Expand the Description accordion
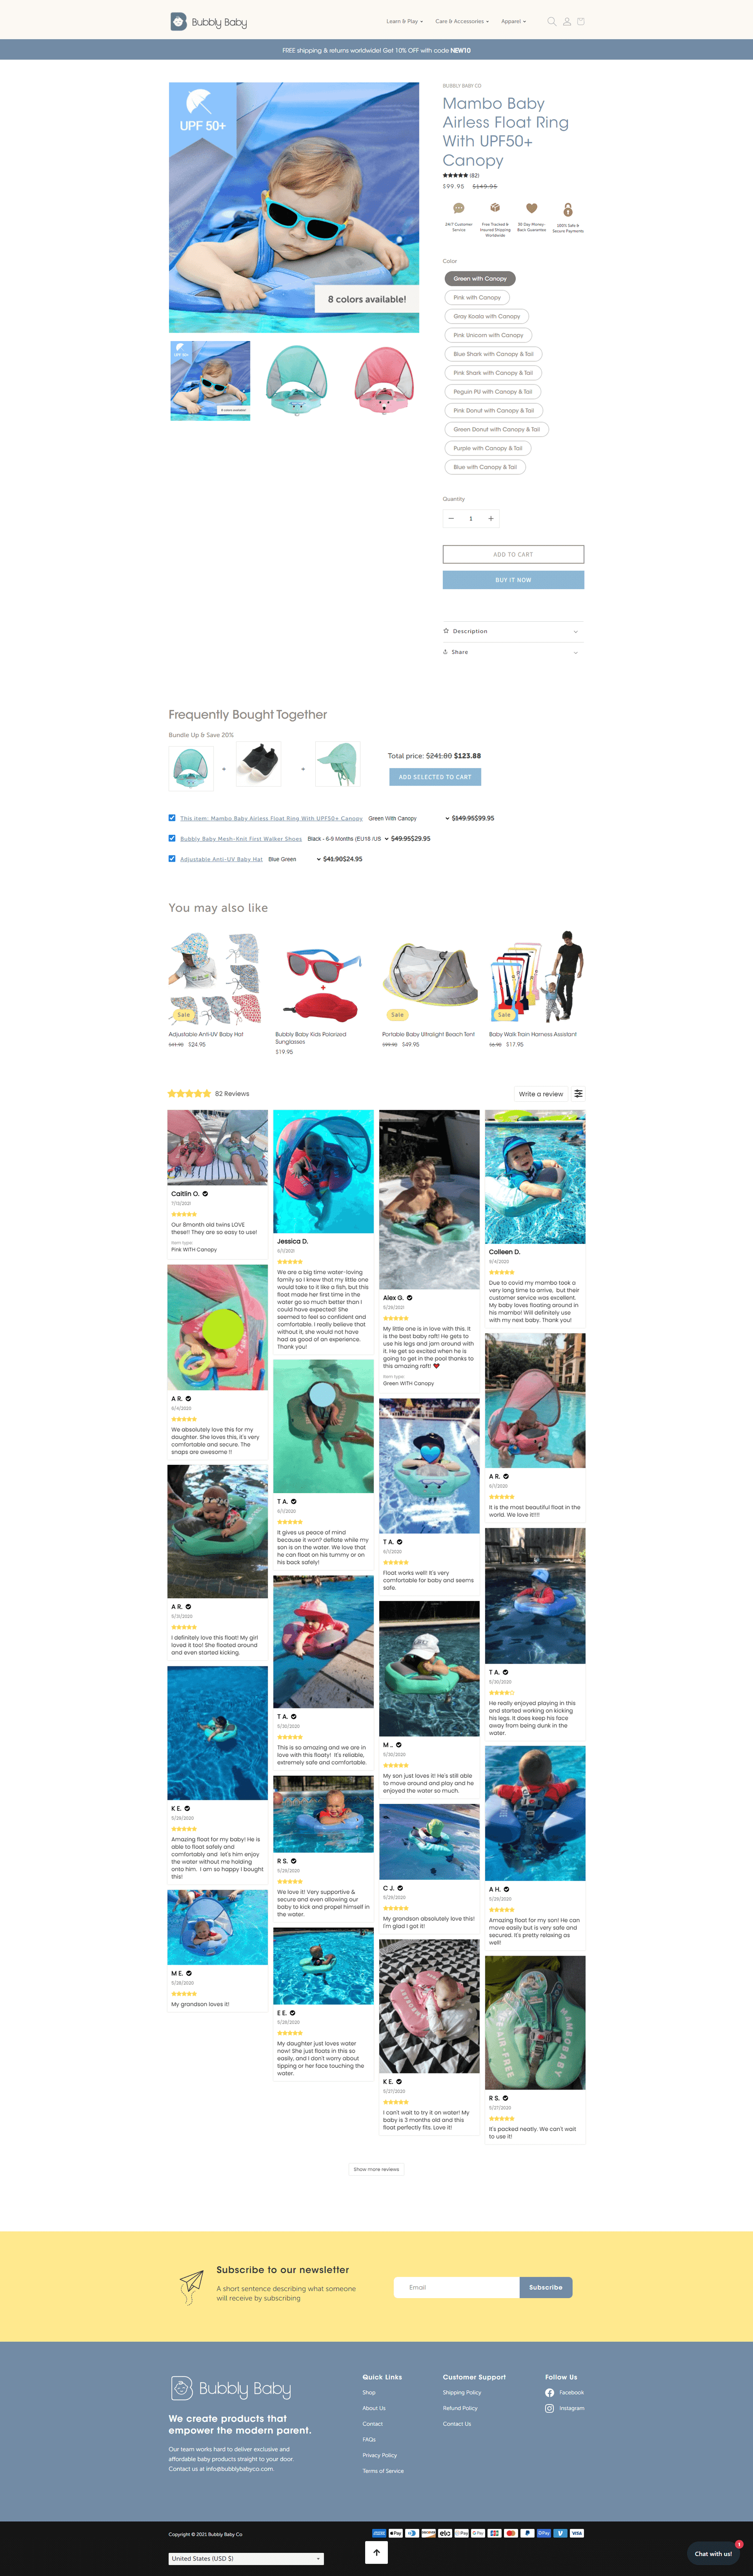 (513, 631)
